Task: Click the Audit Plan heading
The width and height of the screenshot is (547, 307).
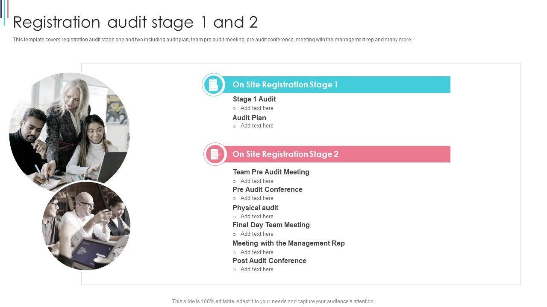Action: pyautogui.click(x=249, y=118)
